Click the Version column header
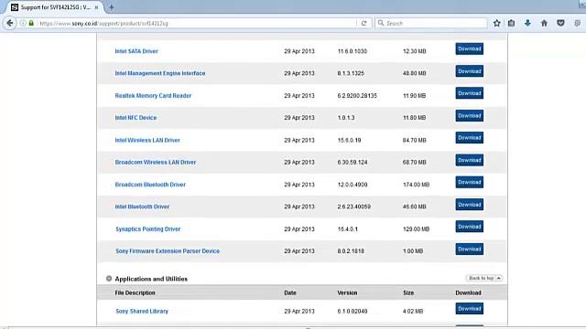This screenshot has width=586, height=329. [x=347, y=292]
